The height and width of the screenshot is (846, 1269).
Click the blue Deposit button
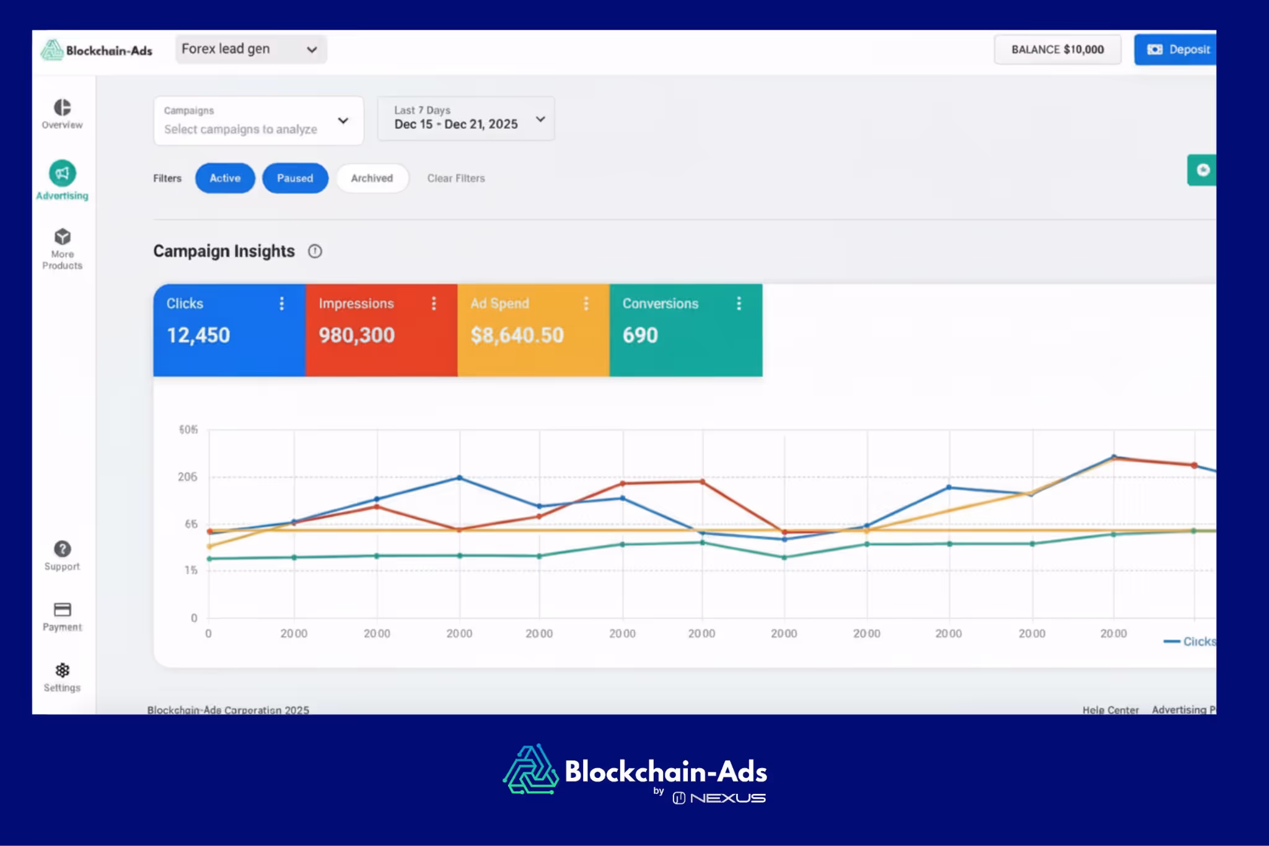(x=1176, y=50)
